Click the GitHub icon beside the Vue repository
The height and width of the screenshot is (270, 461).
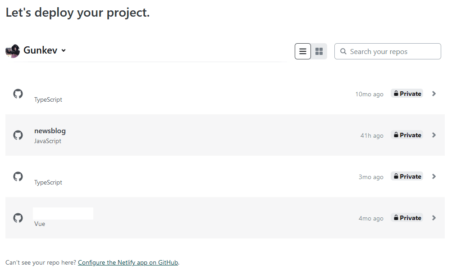[x=18, y=217]
